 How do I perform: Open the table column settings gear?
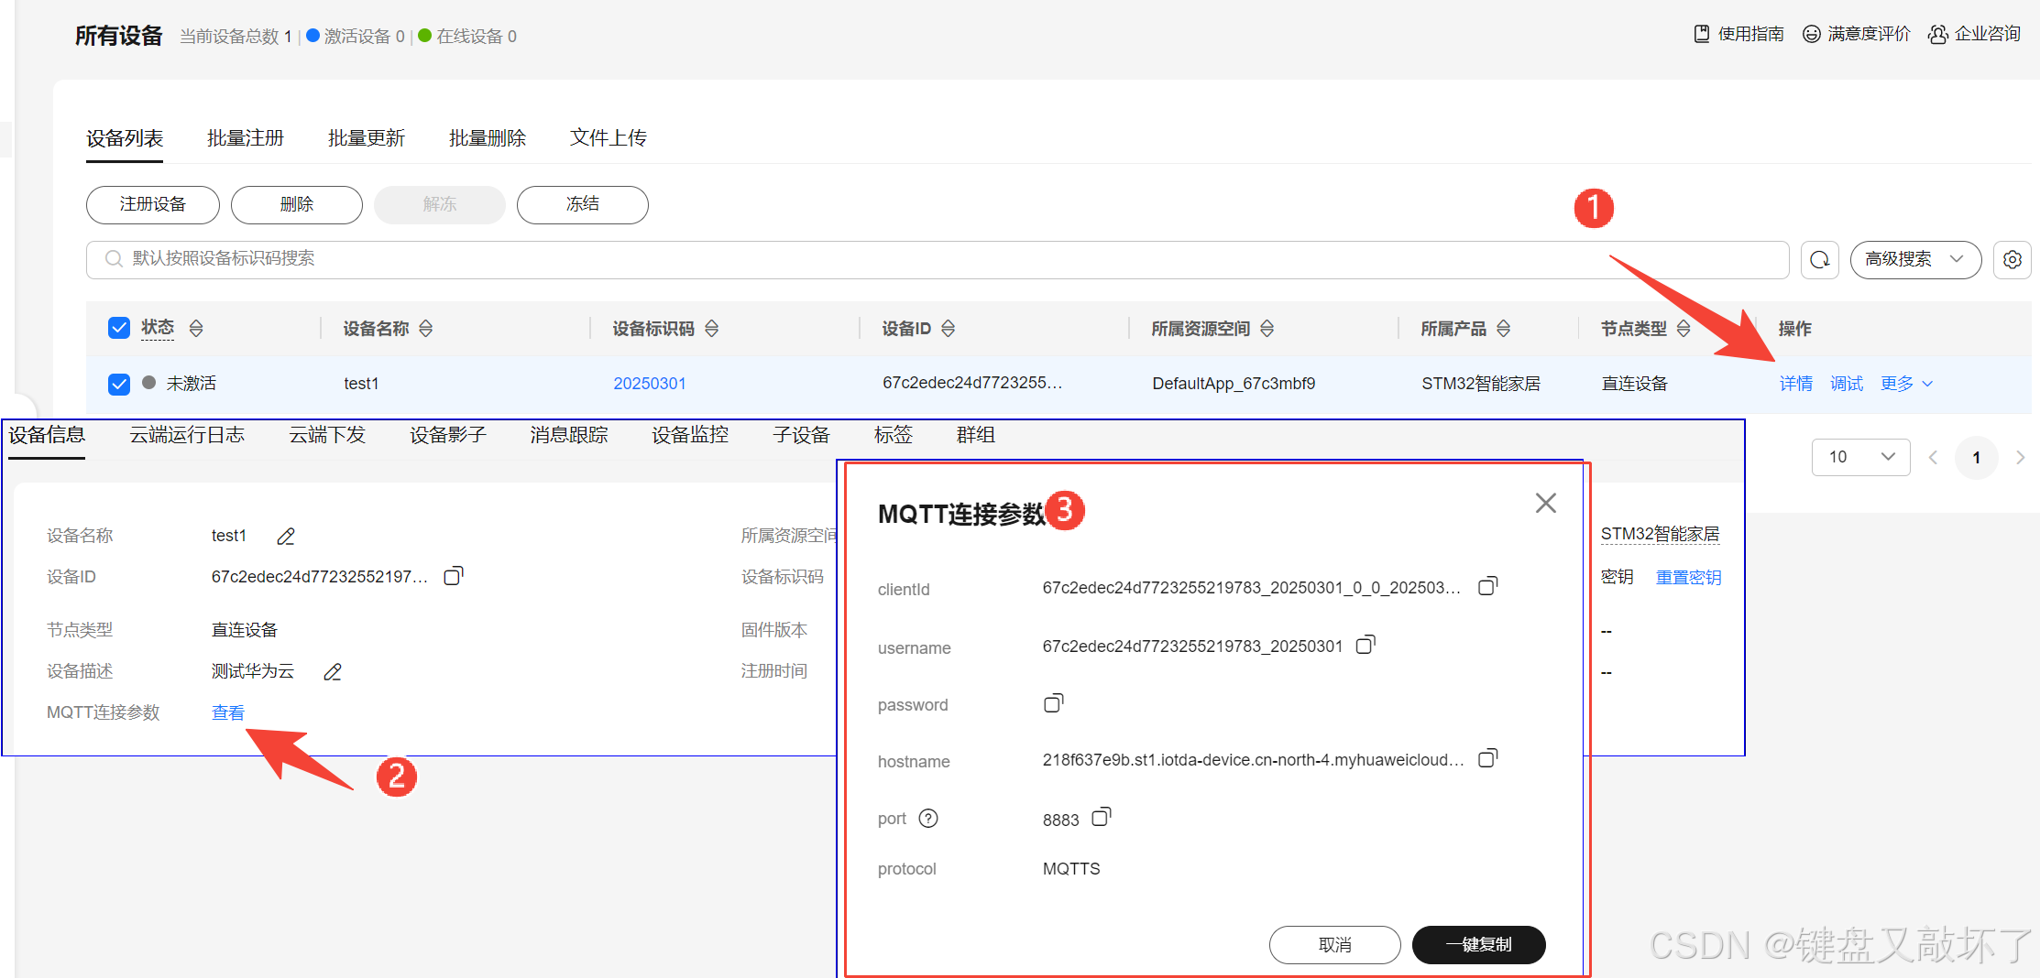pos(2012,259)
